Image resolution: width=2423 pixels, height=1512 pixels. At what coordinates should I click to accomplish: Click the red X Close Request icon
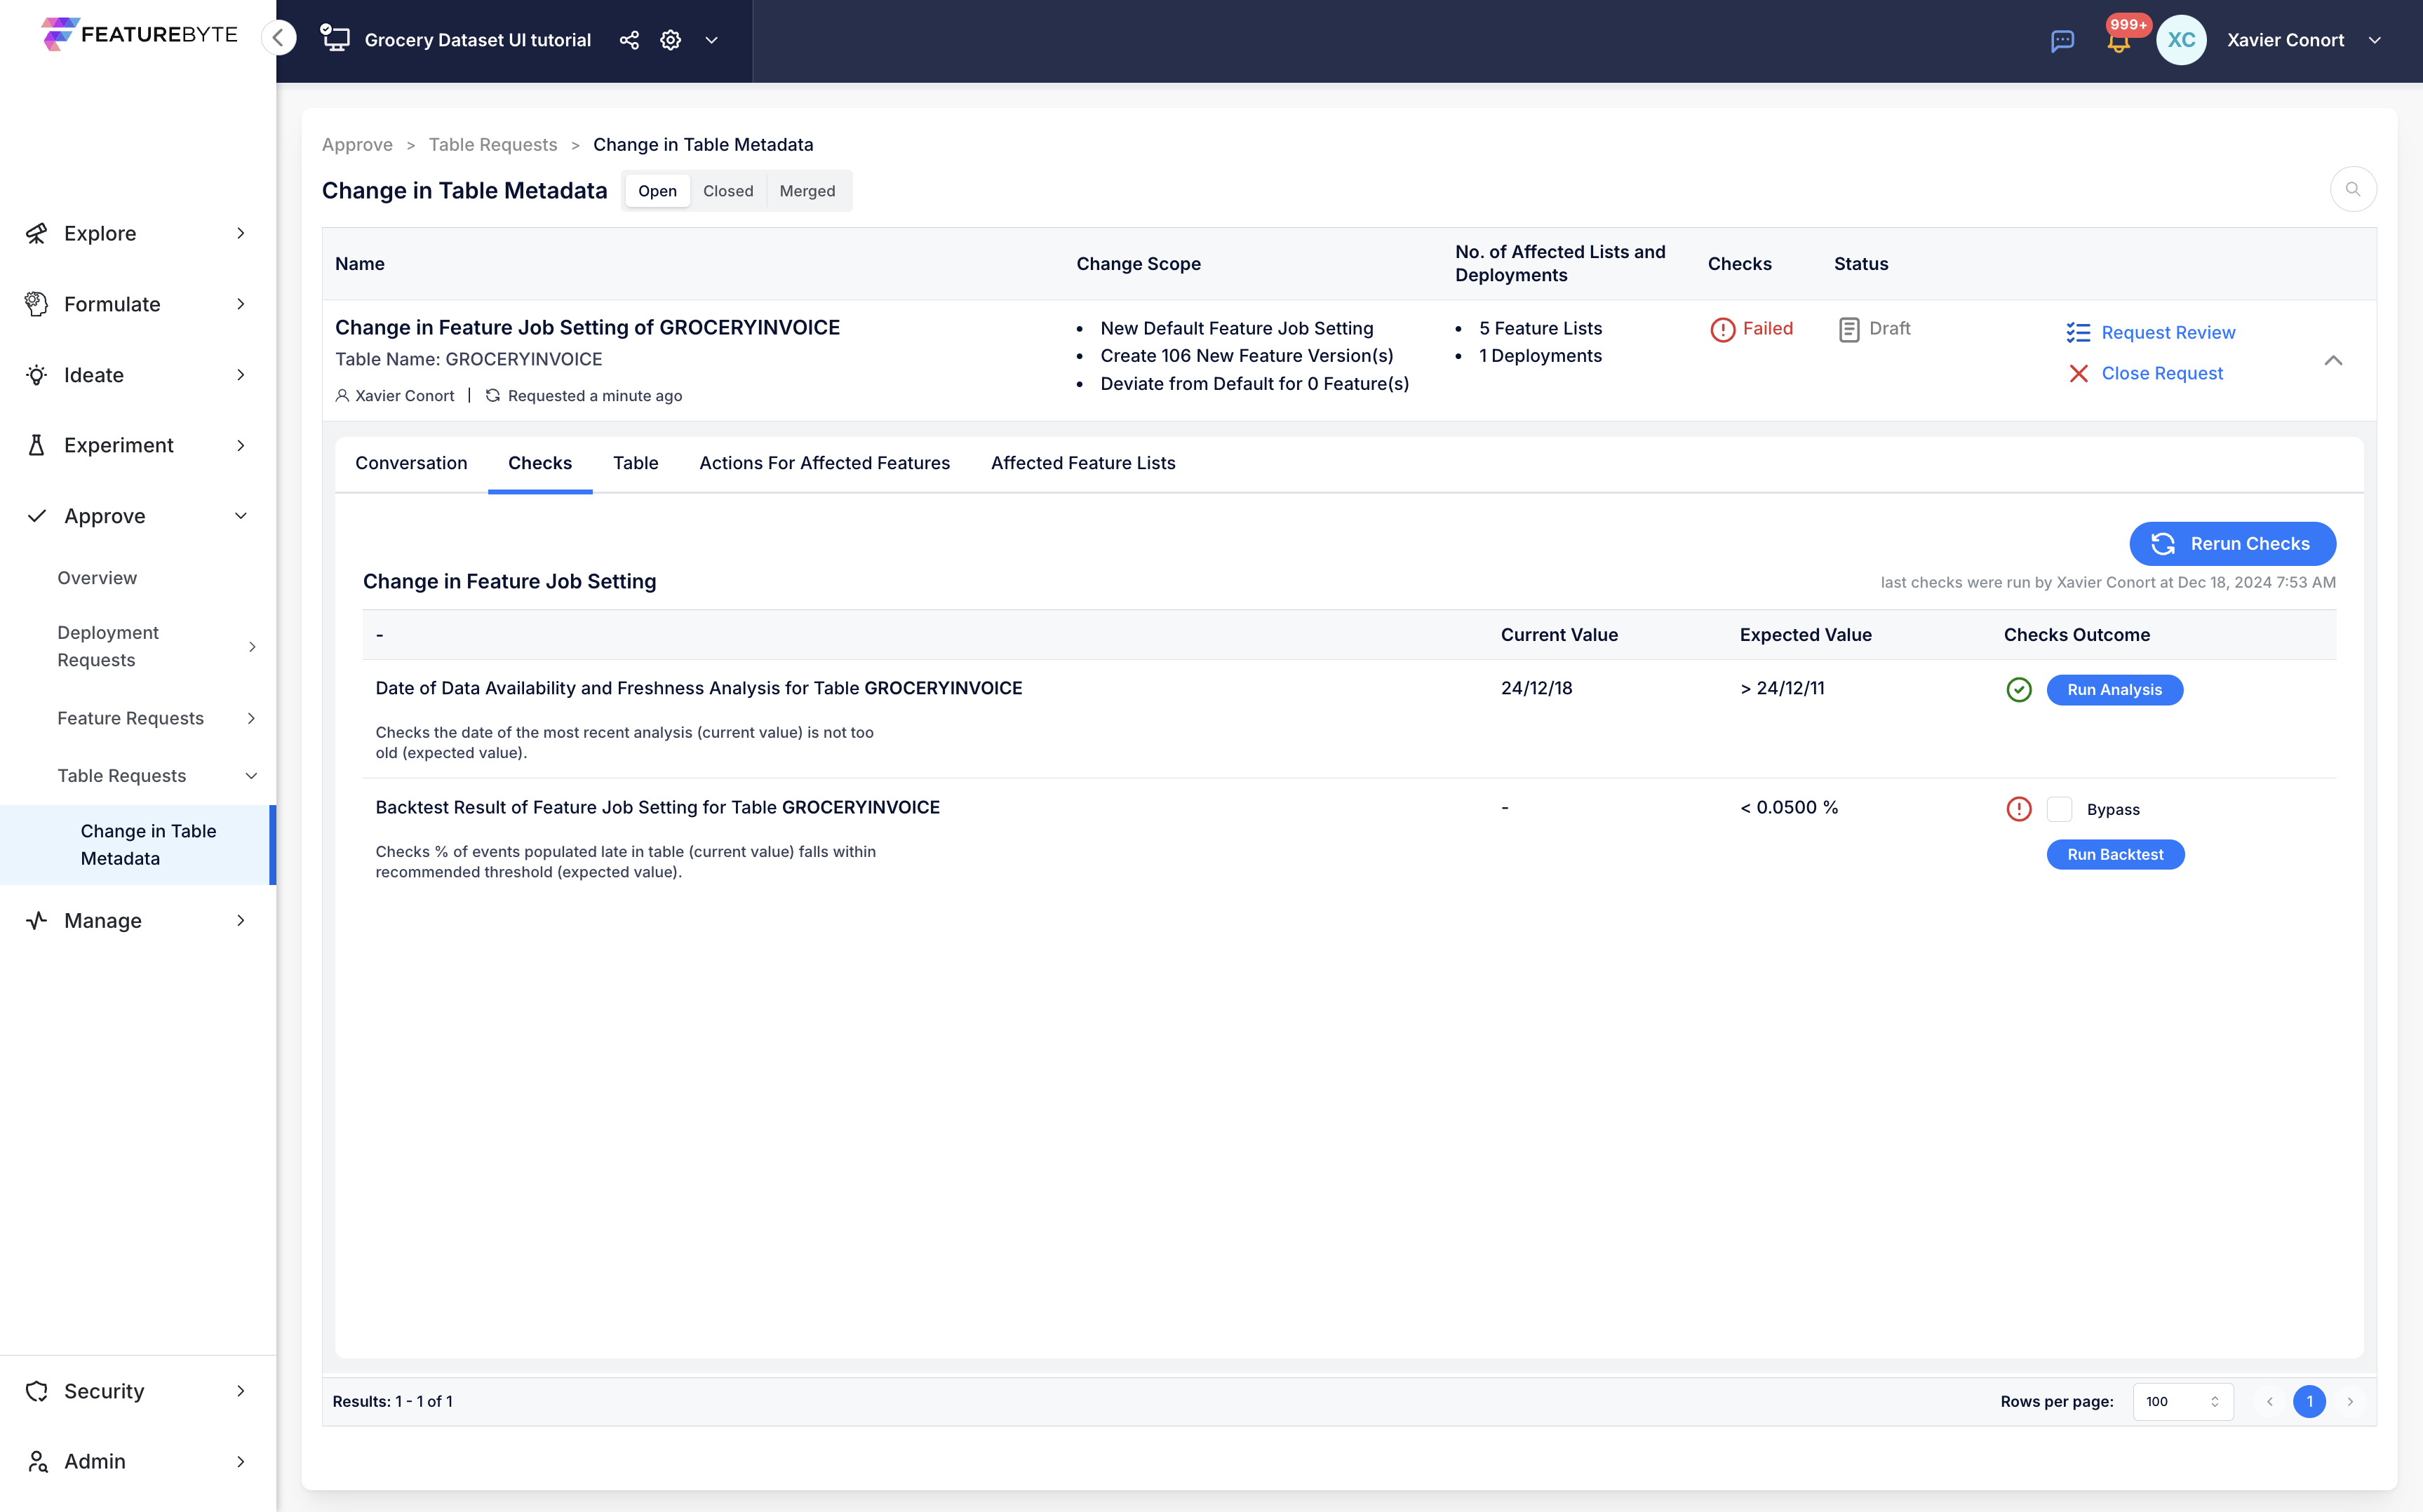[x=2078, y=374]
